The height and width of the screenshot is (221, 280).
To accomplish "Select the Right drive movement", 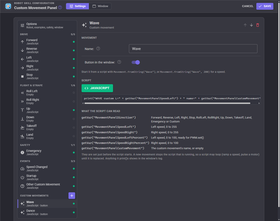I will point(47,68).
